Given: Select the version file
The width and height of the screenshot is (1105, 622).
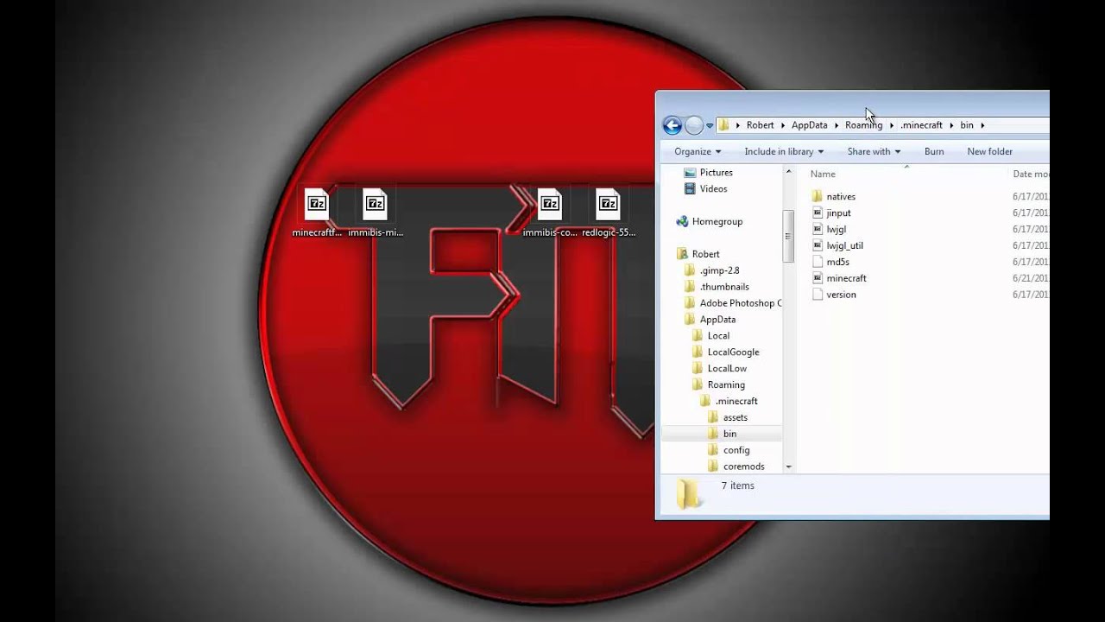Looking at the screenshot, I should (x=834, y=295).
